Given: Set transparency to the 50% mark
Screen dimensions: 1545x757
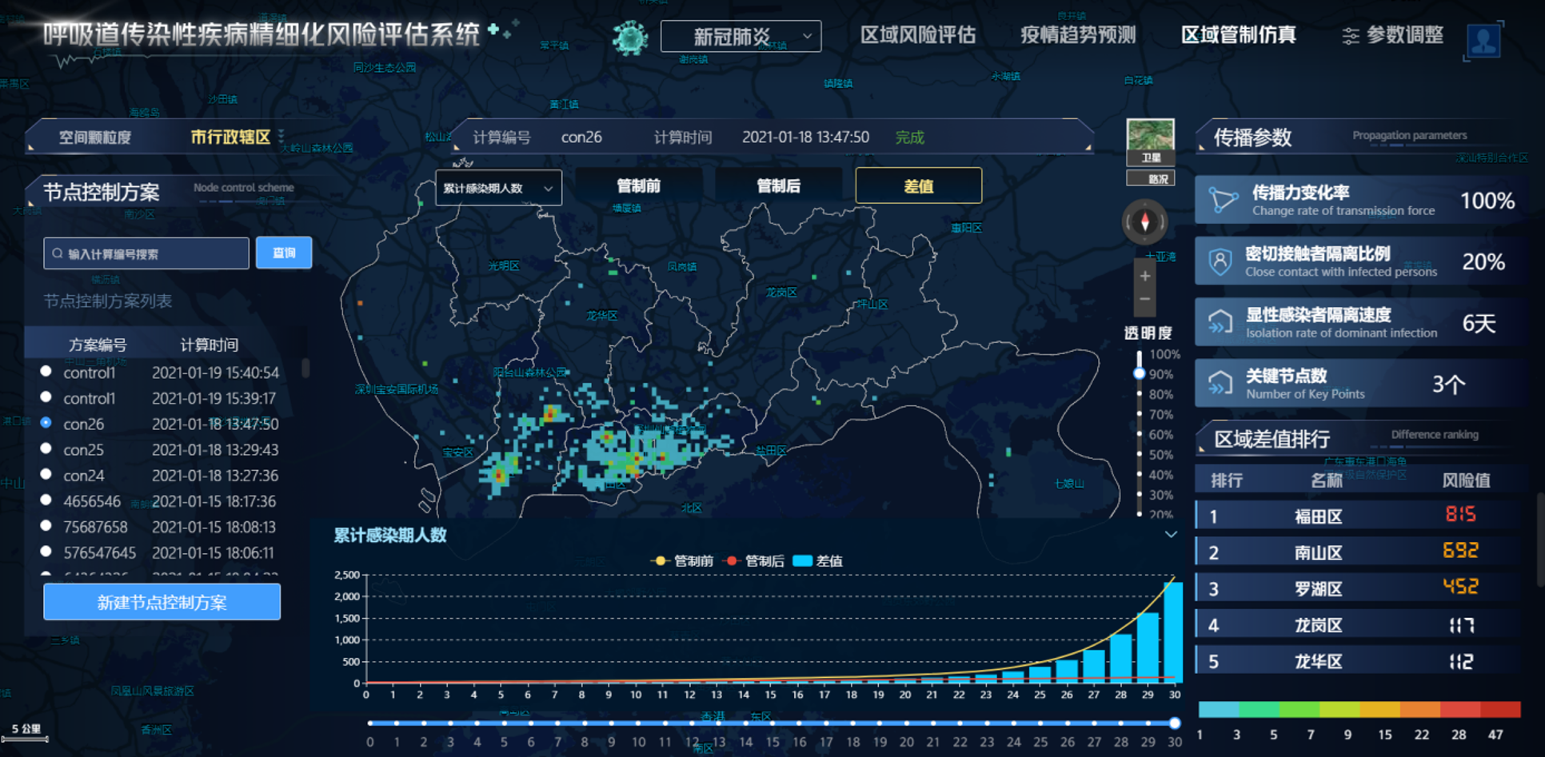Looking at the screenshot, I should (x=1139, y=454).
